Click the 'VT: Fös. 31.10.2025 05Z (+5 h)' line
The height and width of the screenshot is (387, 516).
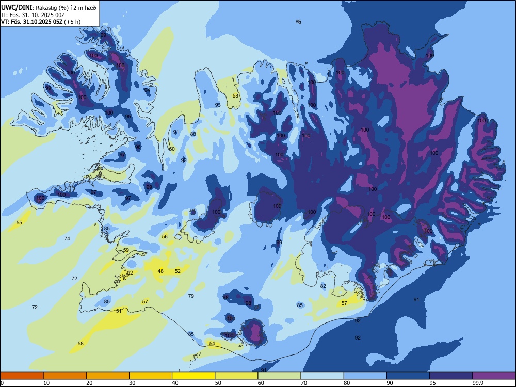(40, 22)
